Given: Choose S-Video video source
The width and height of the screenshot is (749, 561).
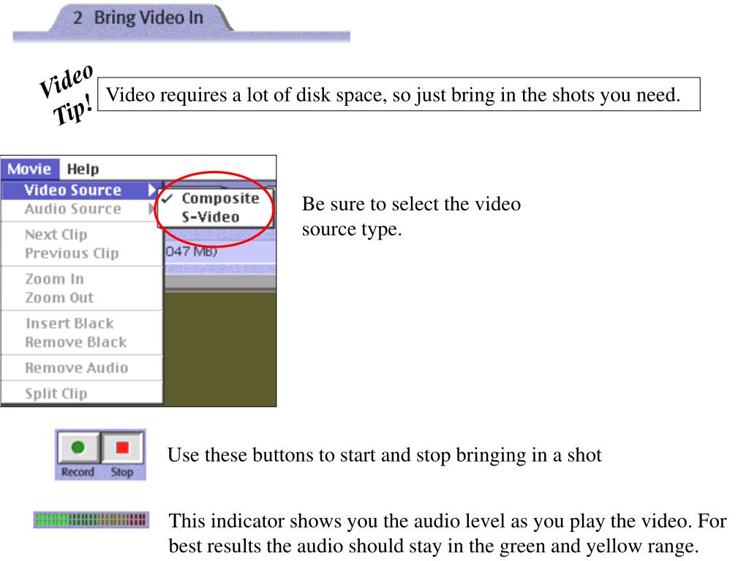Looking at the screenshot, I should (x=216, y=217).
